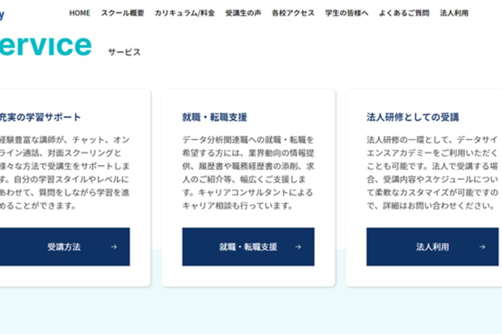Open the 受講生の声 menu item
Viewport: 502px width, 334px height.
[x=243, y=13]
